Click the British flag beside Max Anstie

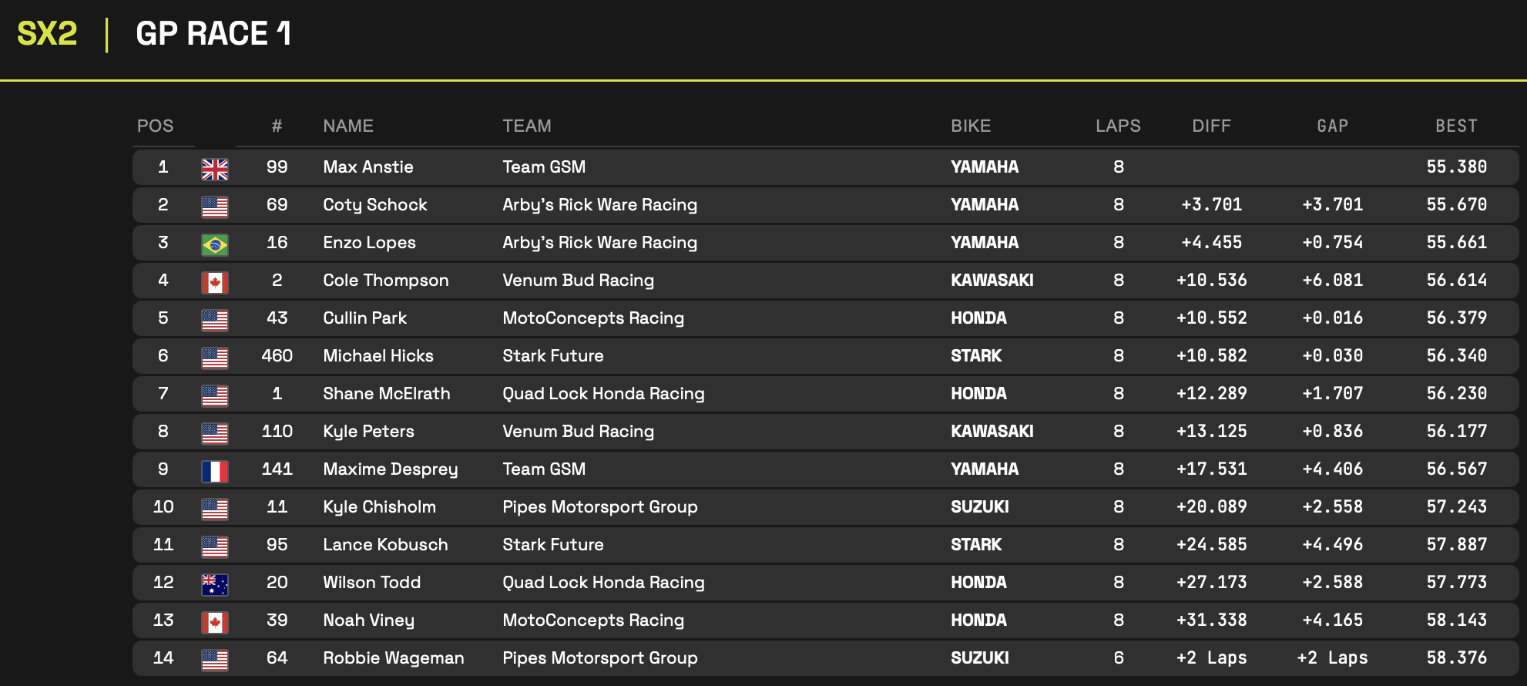(x=215, y=169)
